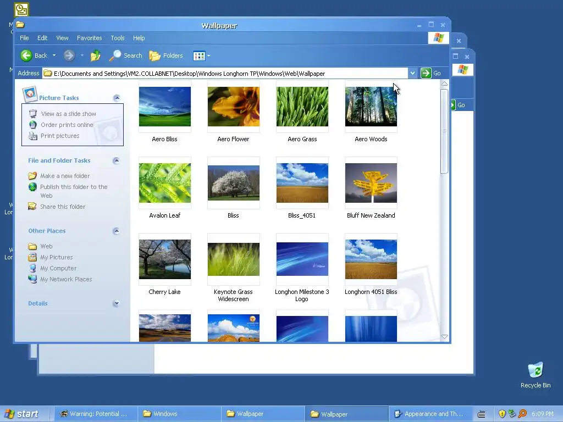Open the View menu
The image size is (563, 422).
62,38
